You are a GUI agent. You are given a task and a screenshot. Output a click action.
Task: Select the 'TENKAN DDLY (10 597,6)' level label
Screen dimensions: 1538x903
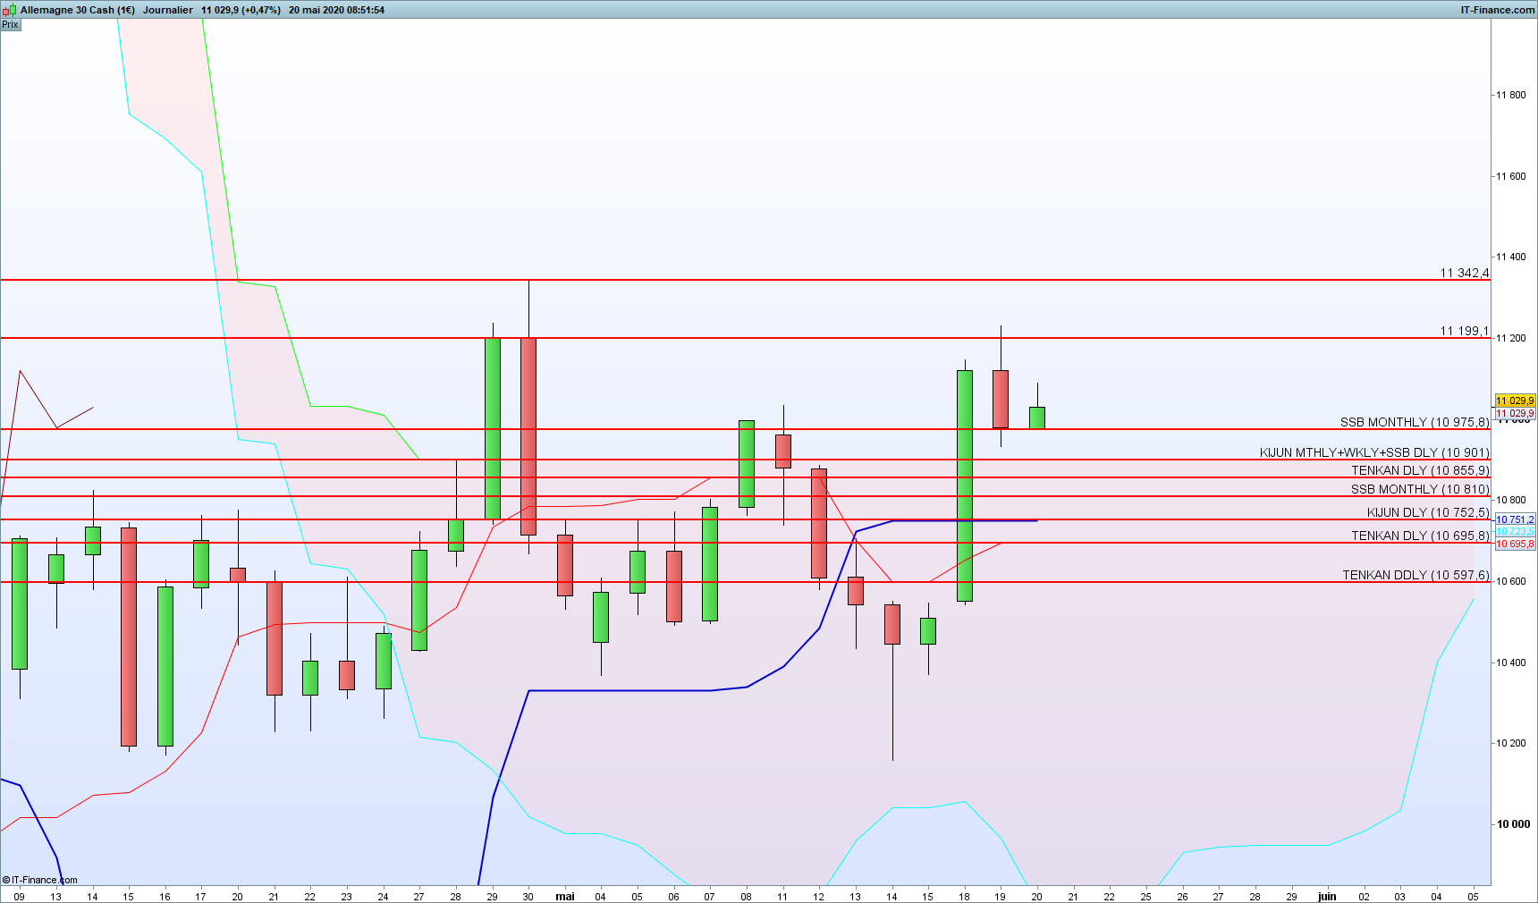[1415, 575]
